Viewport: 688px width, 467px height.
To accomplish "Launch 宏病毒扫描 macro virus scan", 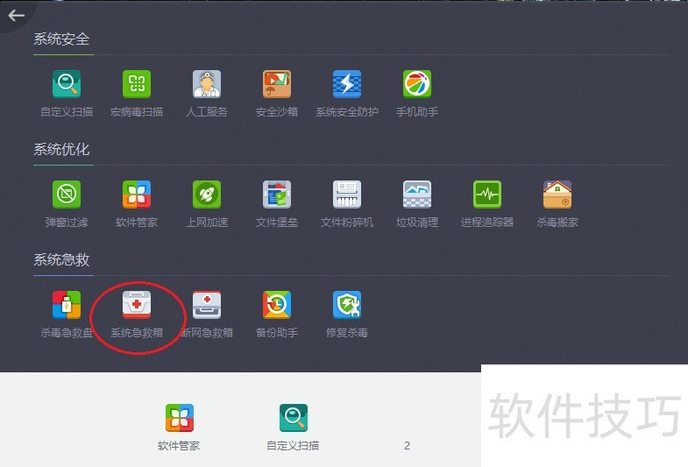I will (137, 85).
